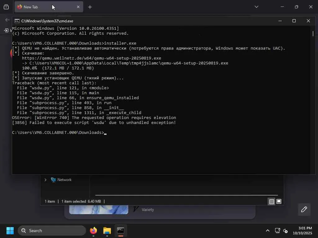Click the command prompt input line

click(59, 133)
